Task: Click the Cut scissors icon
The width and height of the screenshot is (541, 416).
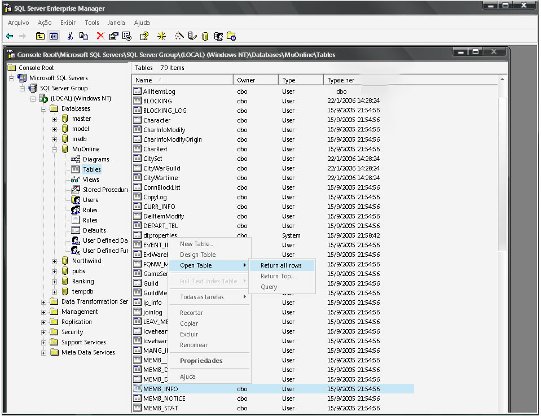Action: pos(70,36)
